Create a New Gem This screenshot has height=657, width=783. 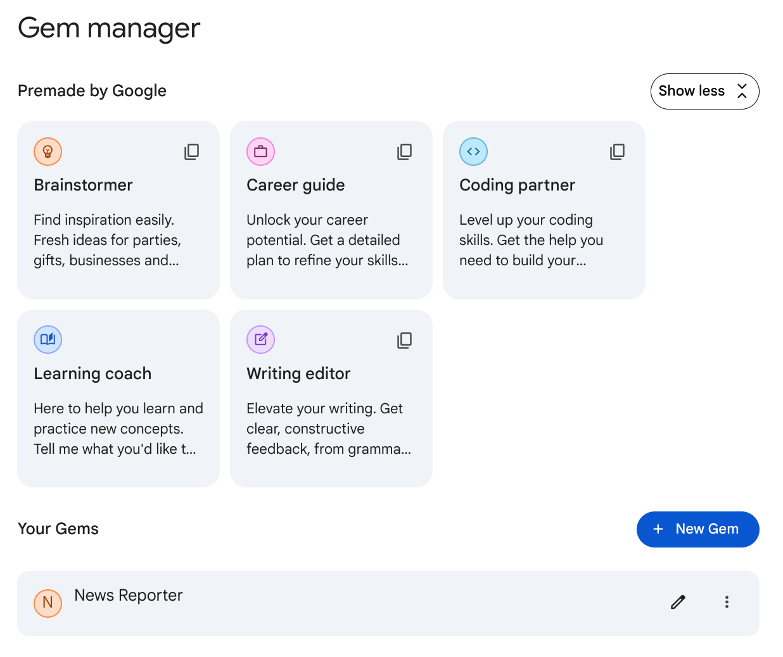[697, 529]
